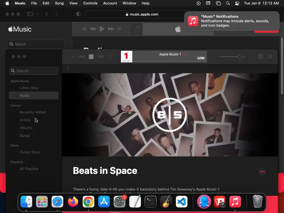Click the Safari sidebar toggle icon
The width and height of the screenshot is (284, 213).
pos(30,14)
